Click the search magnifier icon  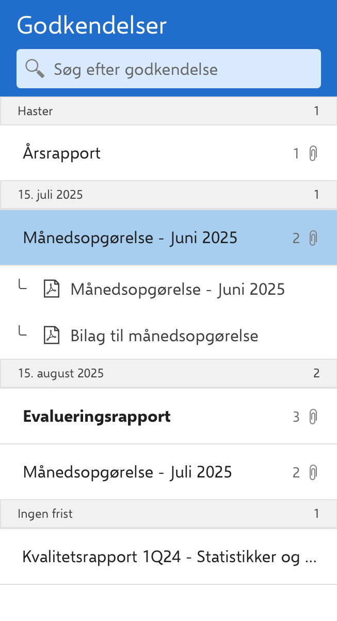(x=35, y=69)
